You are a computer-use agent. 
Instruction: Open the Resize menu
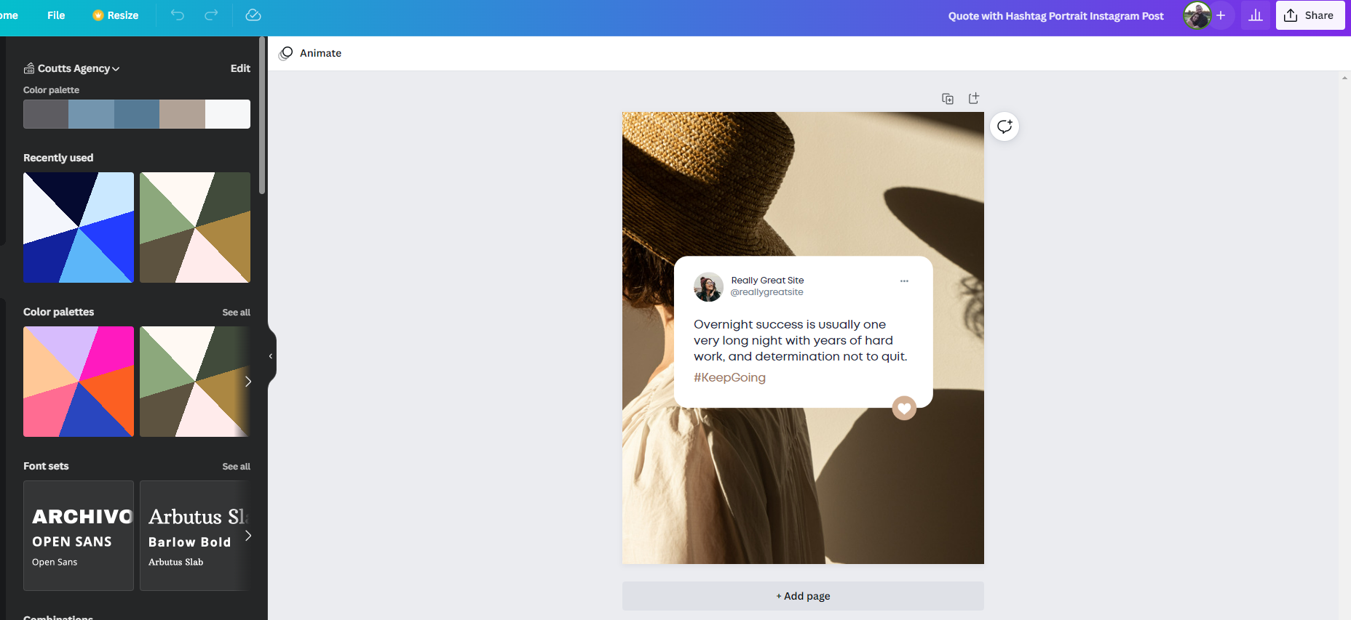click(x=116, y=15)
